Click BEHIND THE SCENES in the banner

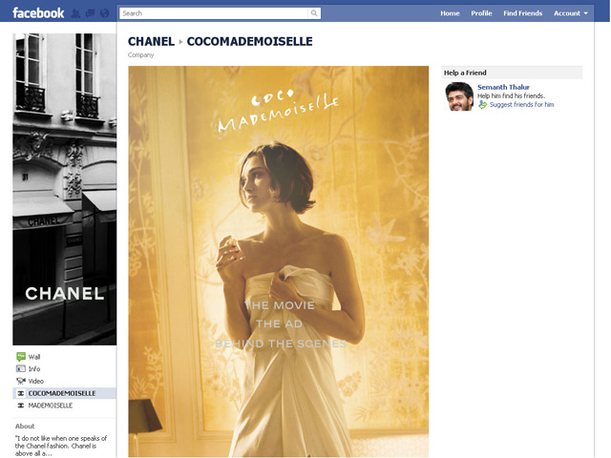click(x=281, y=343)
